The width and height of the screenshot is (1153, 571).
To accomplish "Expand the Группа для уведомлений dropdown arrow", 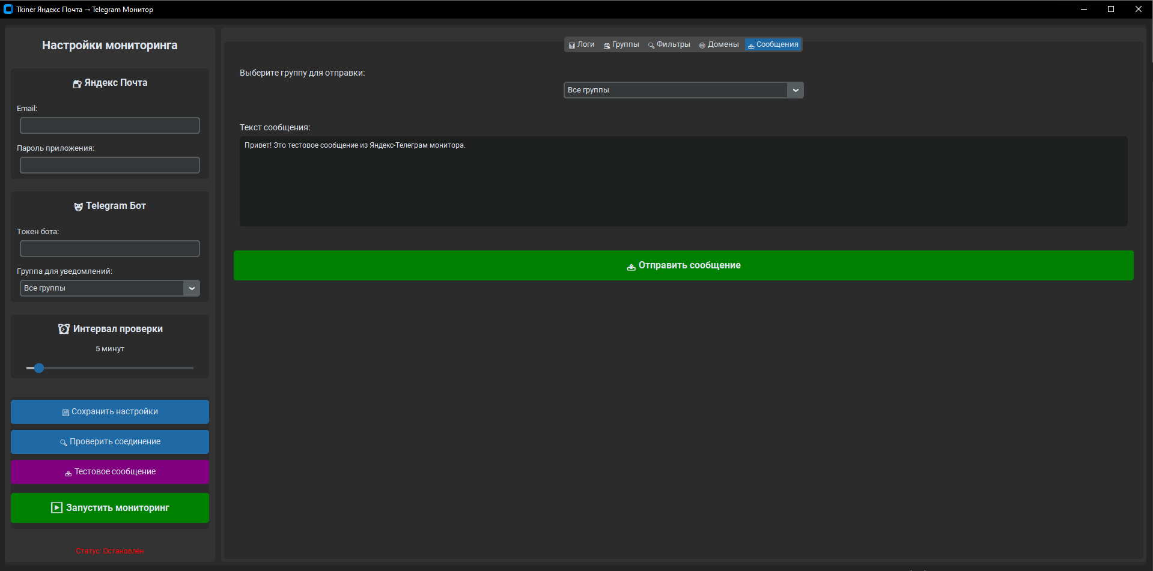I will [192, 288].
